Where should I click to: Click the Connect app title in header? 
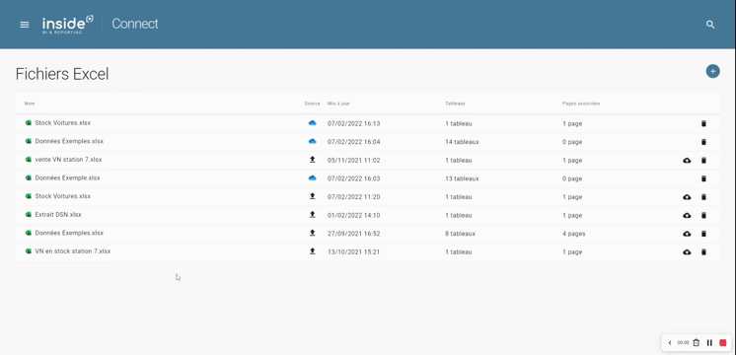point(135,24)
